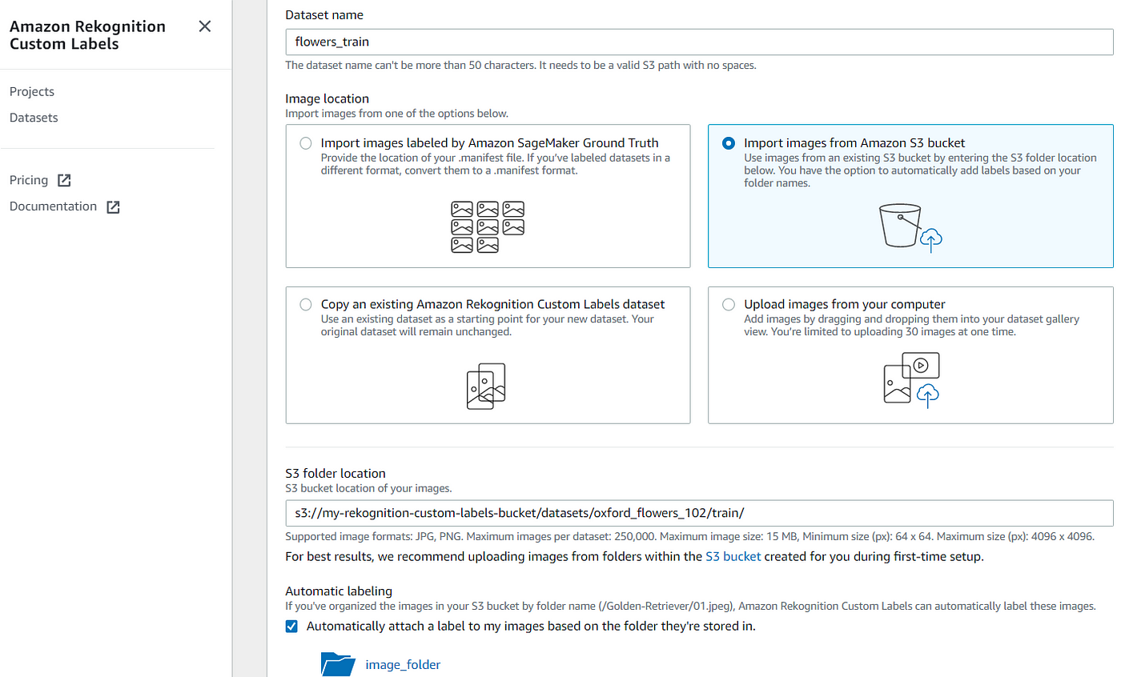Click the dataset name 50 characters hint
This screenshot has height=677, width=1121.
(x=521, y=65)
